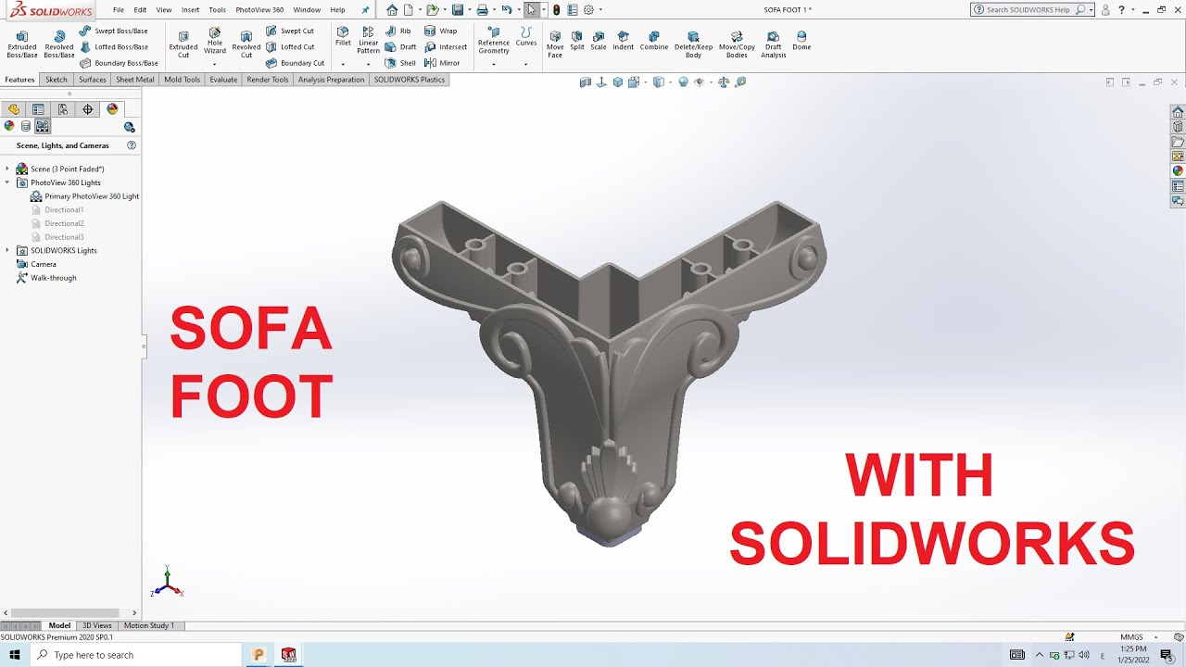The width and height of the screenshot is (1186, 667).
Task: Apply the Fillet tool
Action: (x=343, y=36)
